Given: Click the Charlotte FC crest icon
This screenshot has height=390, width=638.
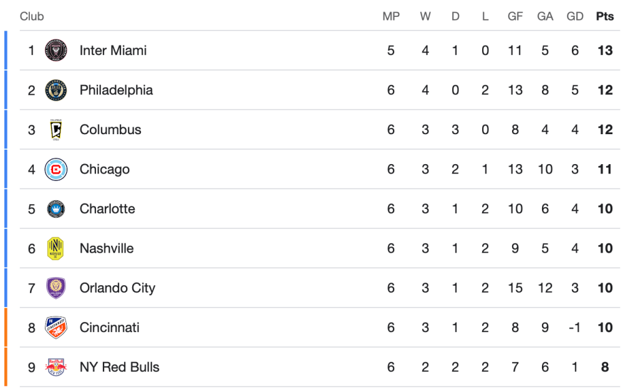Looking at the screenshot, I should pos(56,209).
